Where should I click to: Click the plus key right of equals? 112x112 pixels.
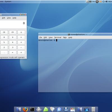[21, 52]
